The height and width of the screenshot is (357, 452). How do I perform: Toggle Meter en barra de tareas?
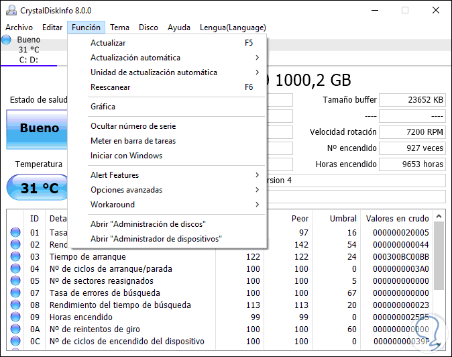click(167, 141)
